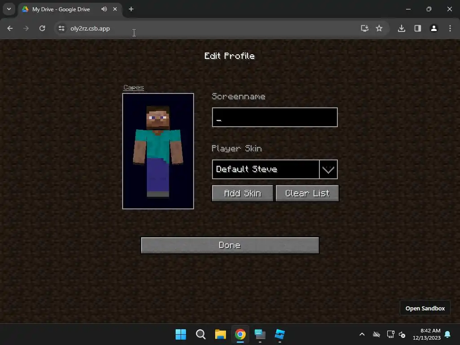Expand skin list with arrow button
Image resolution: width=460 pixels, height=345 pixels.
(x=328, y=169)
